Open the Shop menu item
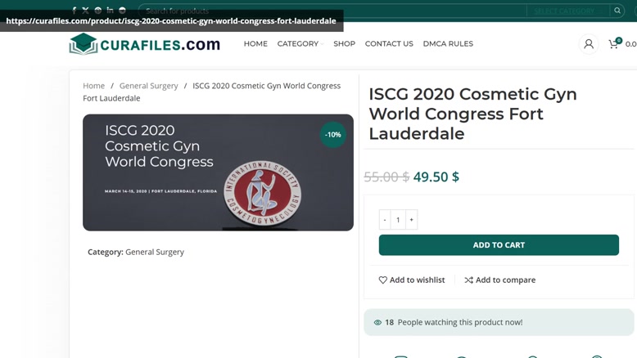The image size is (637, 358). click(344, 44)
